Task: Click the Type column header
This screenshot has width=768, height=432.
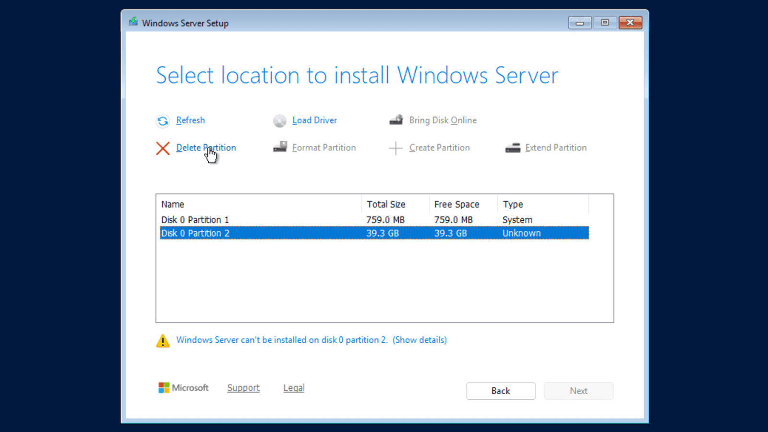Action: tap(543, 204)
